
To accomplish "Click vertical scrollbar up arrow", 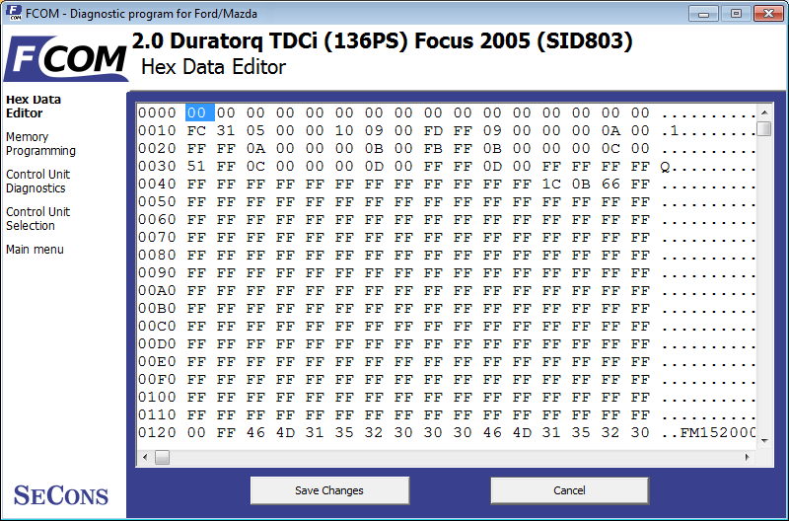I will pos(764,112).
